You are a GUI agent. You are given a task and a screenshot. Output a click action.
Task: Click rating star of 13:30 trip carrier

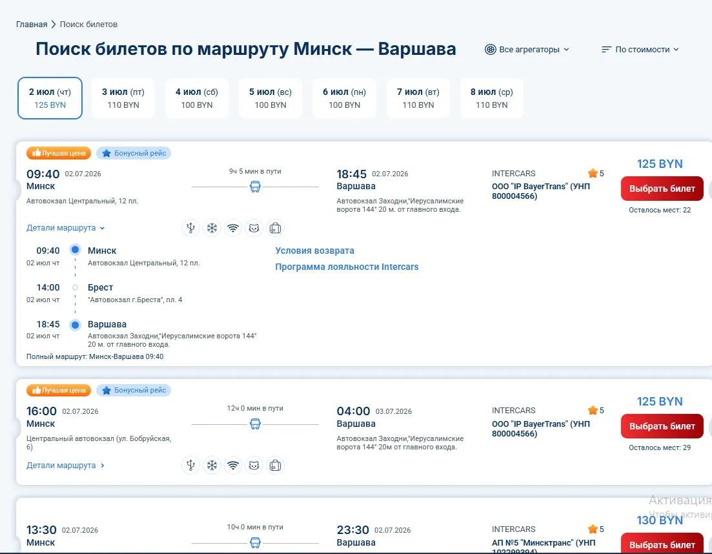[x=593, y=529]
